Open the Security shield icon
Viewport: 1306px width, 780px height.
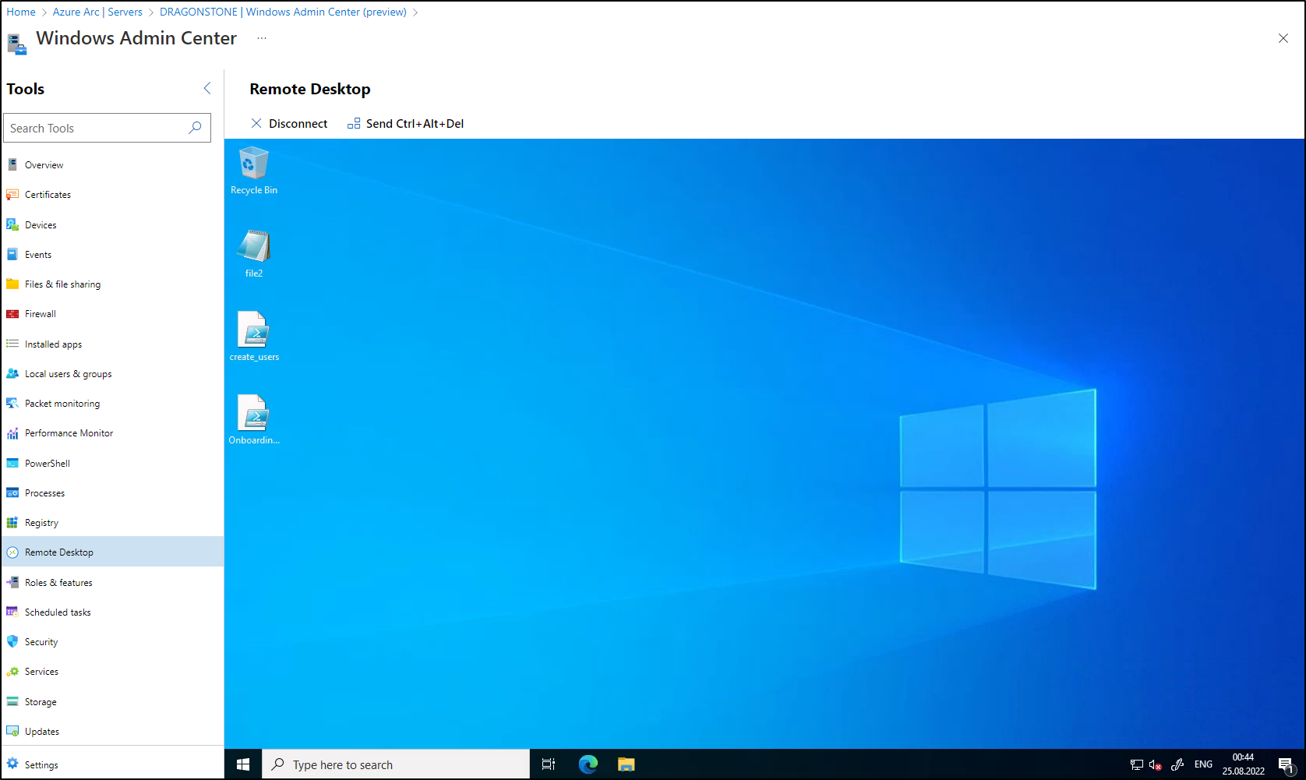12,641
